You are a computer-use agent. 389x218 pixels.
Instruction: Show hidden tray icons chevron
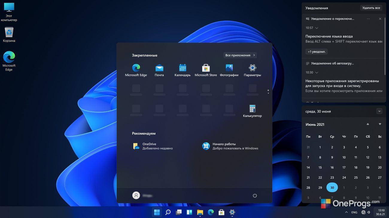pyautogui.click(x=347, y=212)
